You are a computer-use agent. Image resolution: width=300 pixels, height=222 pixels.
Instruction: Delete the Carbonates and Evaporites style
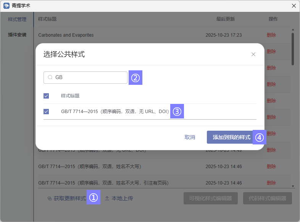coord(271,35)
